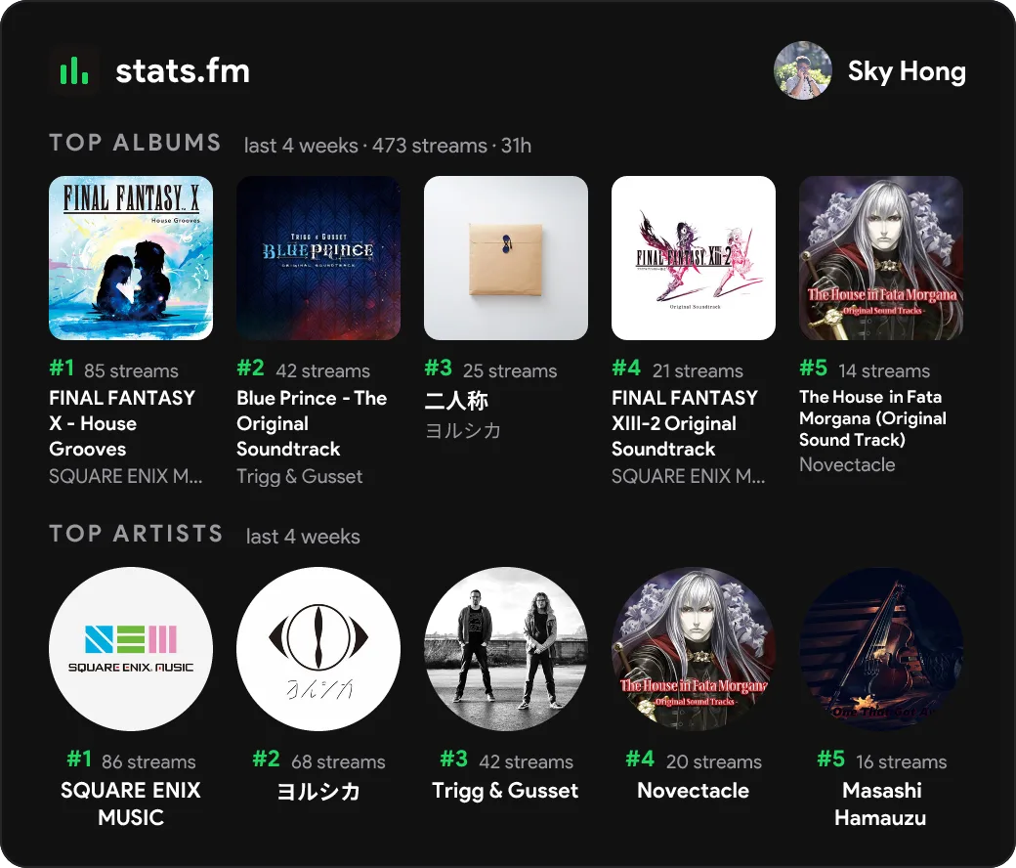Click 'ヨルシカ' artist under 二人称 album
The height and width of the screenshot is (868, 1016).
pyautogui.click(x=463, y=430)
